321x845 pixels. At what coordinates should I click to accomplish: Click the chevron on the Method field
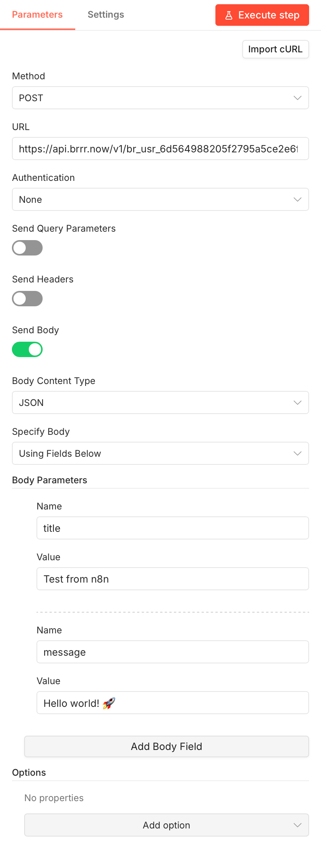pyautogui.click(x=298, y=98)
